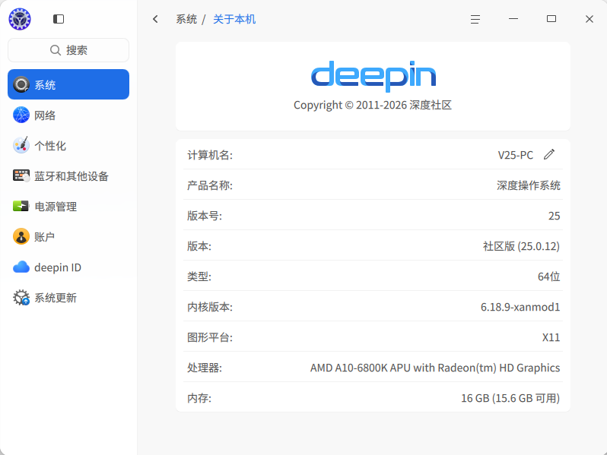Click the deepin logo image
Screen dimensions: 607x455
[x=373, y=76]
